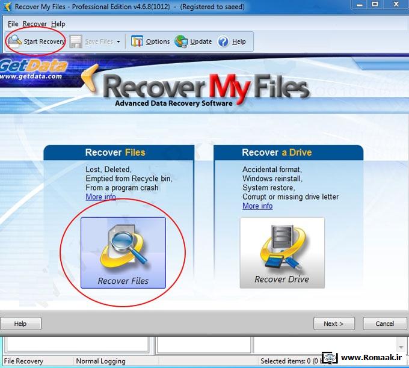The height and width of the screenshot is (368, 409).
Task: Open the Recover menu
Action: pos(35,24)
